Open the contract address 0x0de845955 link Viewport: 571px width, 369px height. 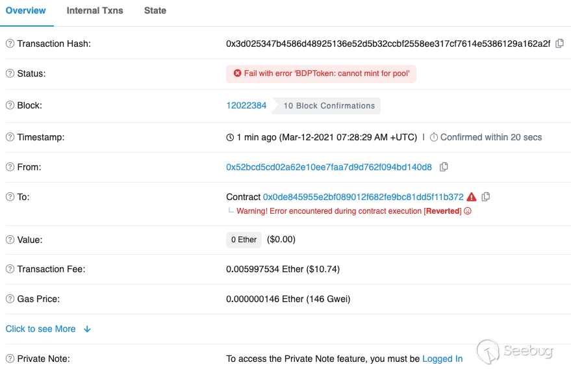(x=363, y=197)
